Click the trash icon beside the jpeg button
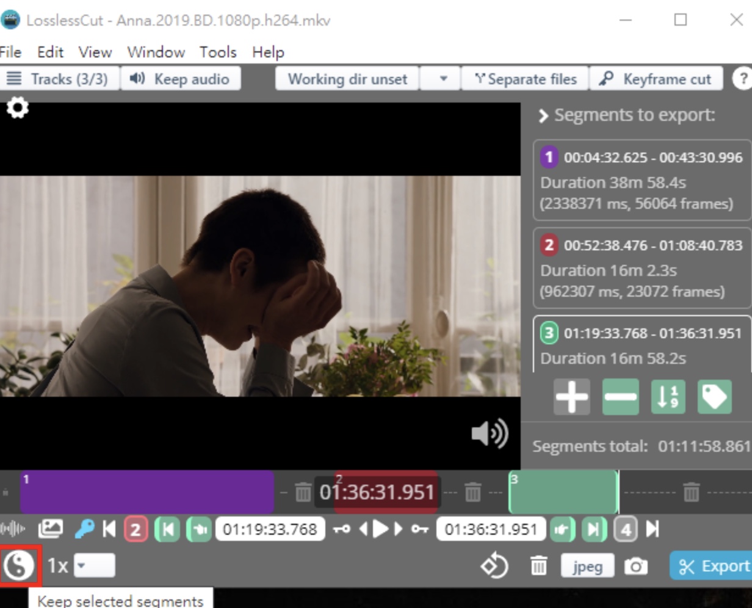752x608 pixels. pos(538,566)
